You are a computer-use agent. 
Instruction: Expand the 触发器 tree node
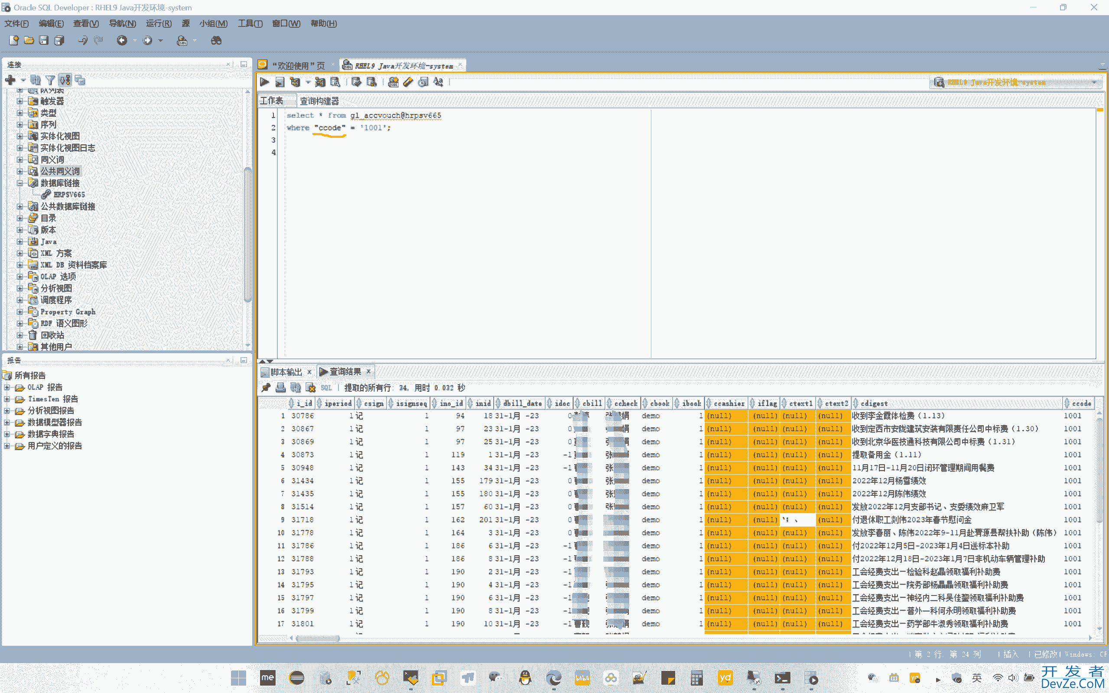click(x=20, y=101)
